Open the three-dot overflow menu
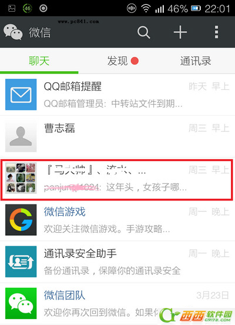Viewport: 235px width, 325px height. pyautogui.click(x=216, y=32)
